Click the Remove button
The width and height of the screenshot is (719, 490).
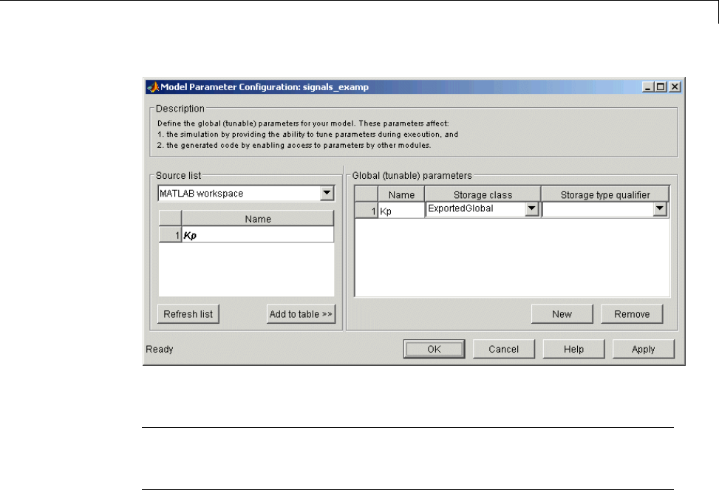[632, 314]
